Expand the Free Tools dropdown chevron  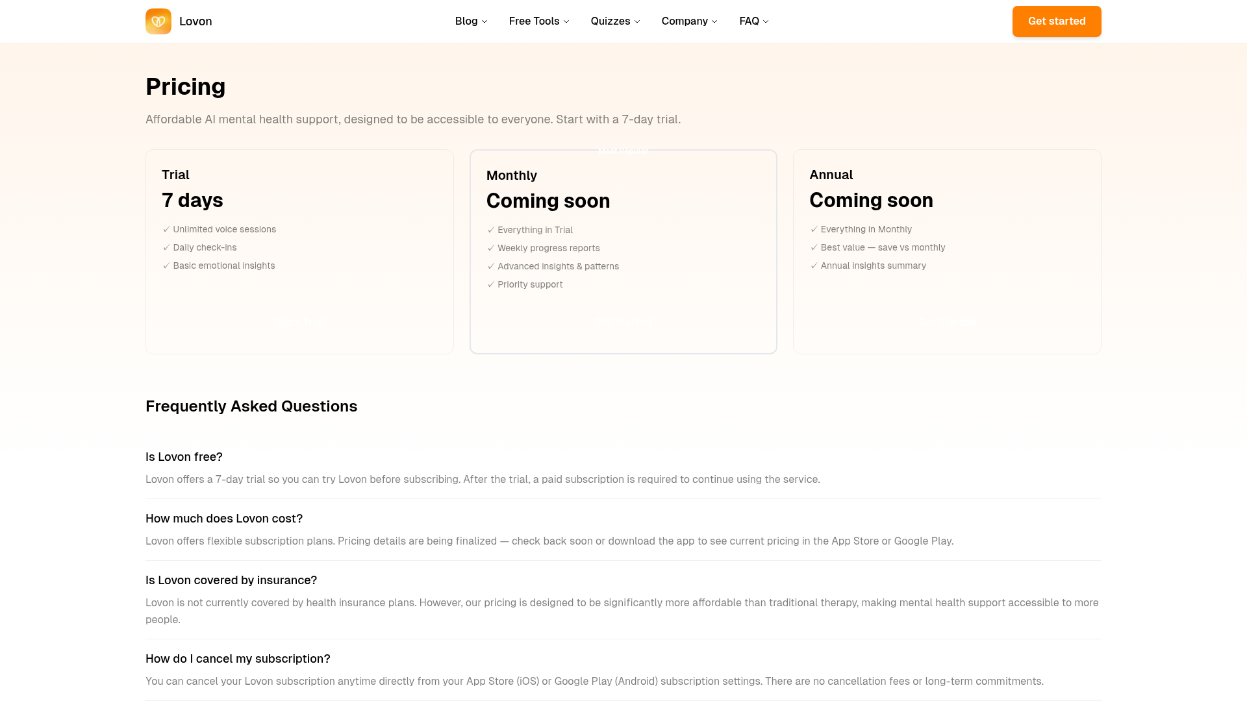coord(566,21)
